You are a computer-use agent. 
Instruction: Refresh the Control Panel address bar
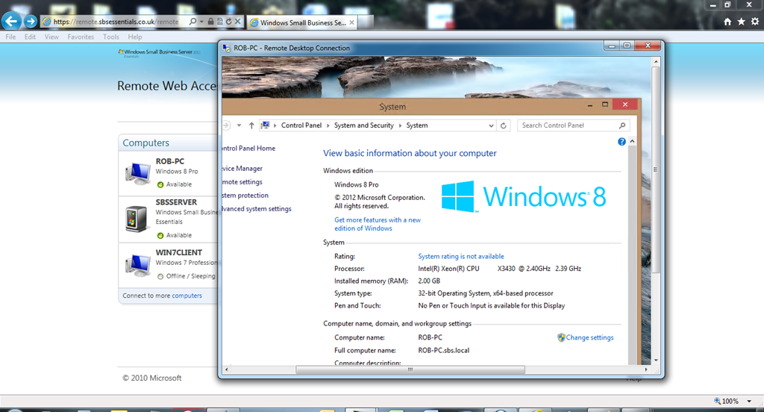pos(504,125)
